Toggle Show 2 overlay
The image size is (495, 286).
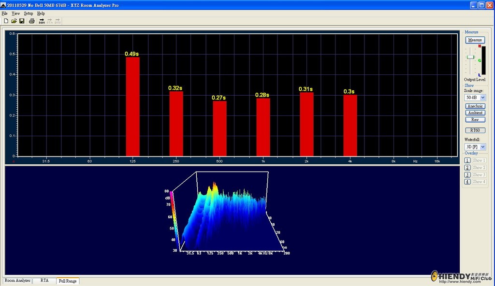pyautogui.click(x=479, y=168)
